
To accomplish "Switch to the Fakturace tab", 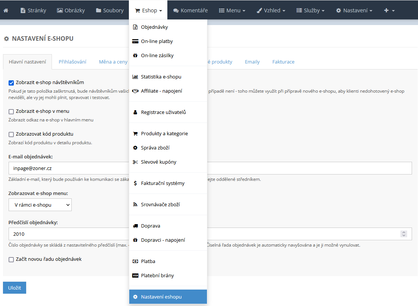I will tap(283, 62).
